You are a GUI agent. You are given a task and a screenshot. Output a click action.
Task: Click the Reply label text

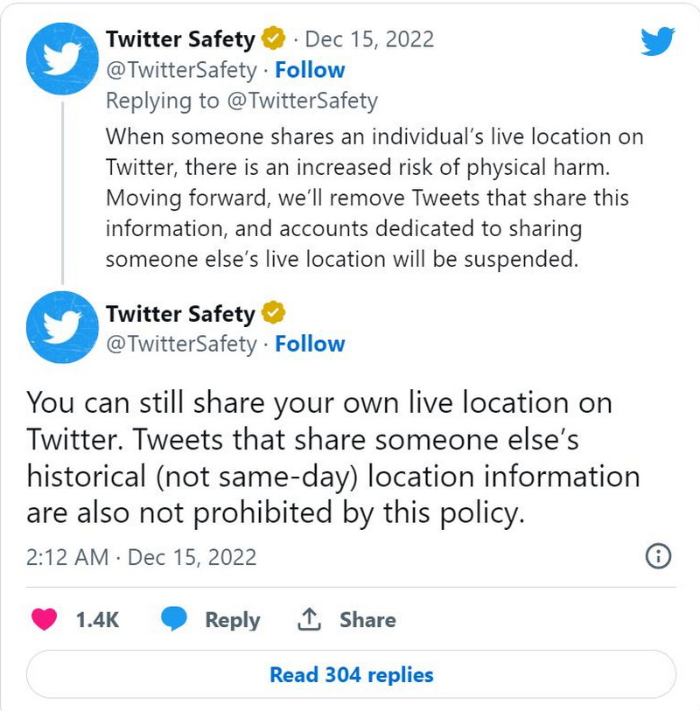pyautogui.click(x=232, y=620)
